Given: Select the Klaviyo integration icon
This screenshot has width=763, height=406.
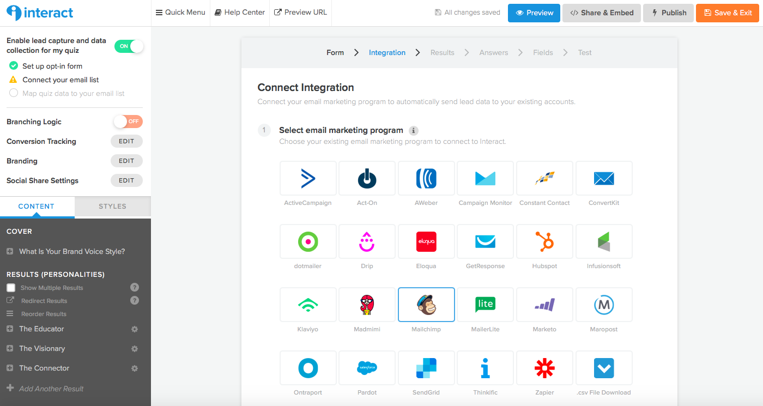Looking at the screenshot, I should tap(308, 304).
